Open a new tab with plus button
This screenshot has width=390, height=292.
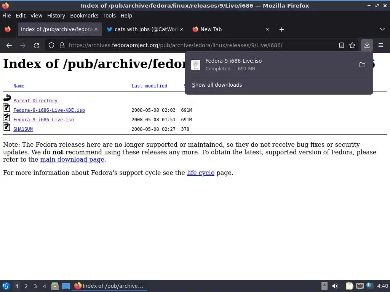point(281,30)
